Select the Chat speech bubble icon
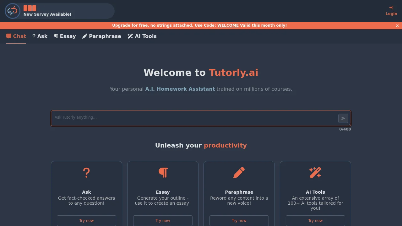Viewport: 402px width, 226px height. point(8,36)
